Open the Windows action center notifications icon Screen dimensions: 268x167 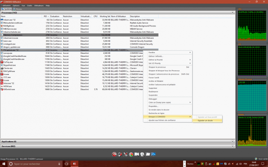click(x=262, y=164)
